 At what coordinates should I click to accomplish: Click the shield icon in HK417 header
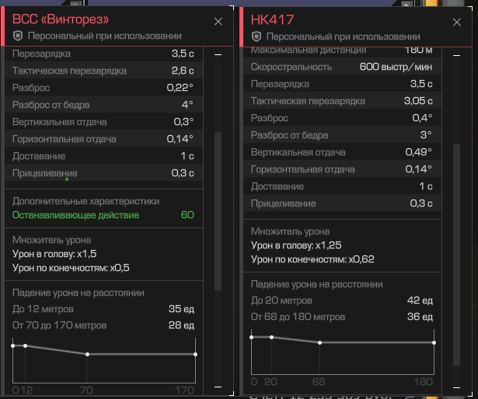click(256, 36)
